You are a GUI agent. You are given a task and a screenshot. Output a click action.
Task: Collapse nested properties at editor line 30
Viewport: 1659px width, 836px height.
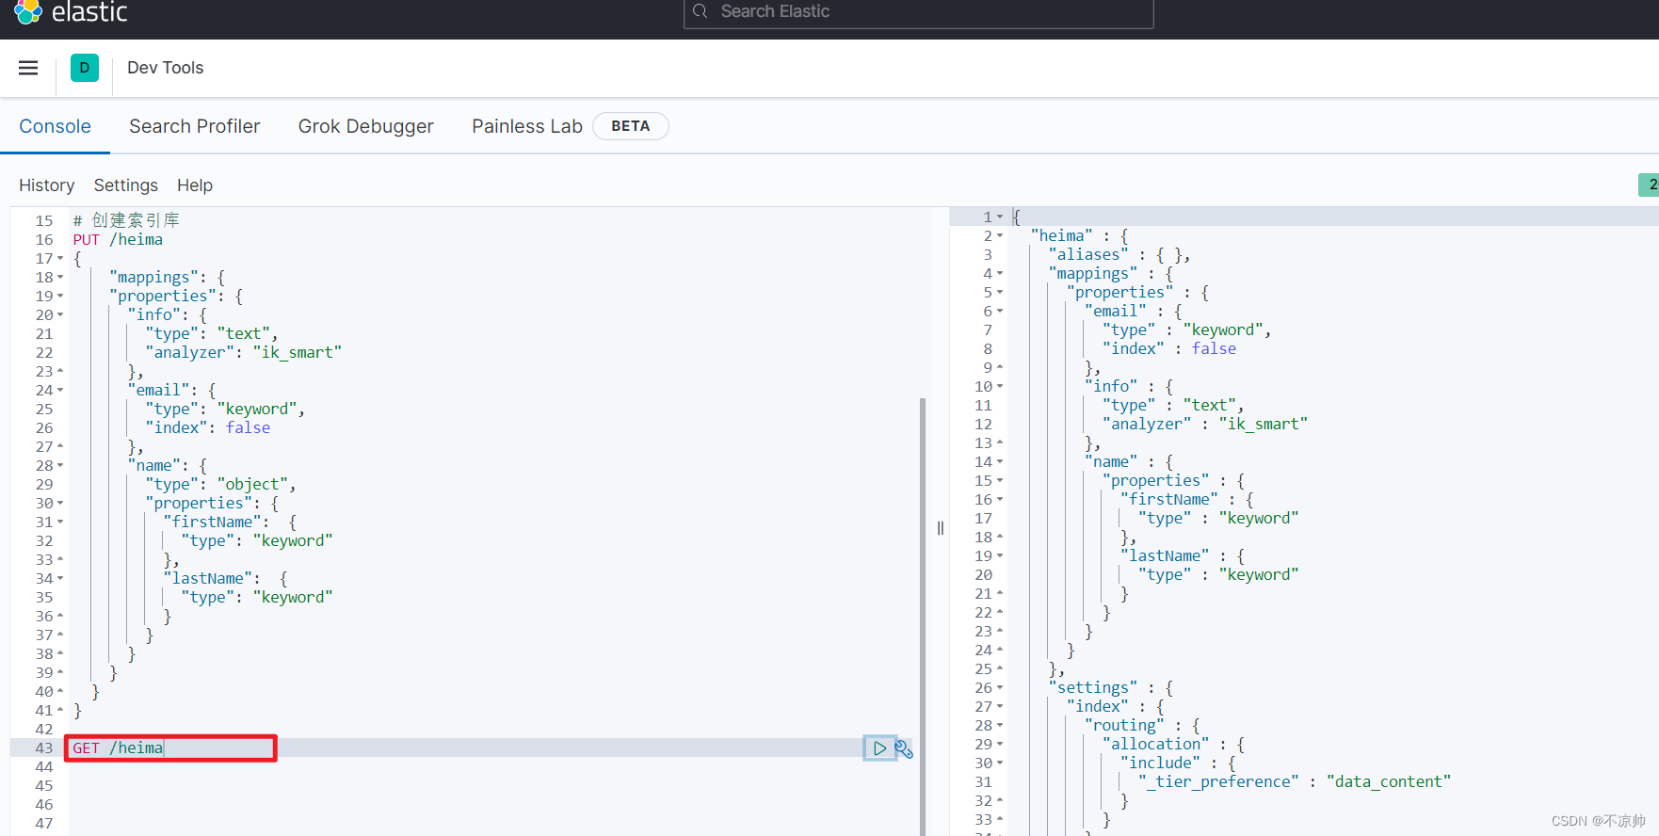point(60,503)
